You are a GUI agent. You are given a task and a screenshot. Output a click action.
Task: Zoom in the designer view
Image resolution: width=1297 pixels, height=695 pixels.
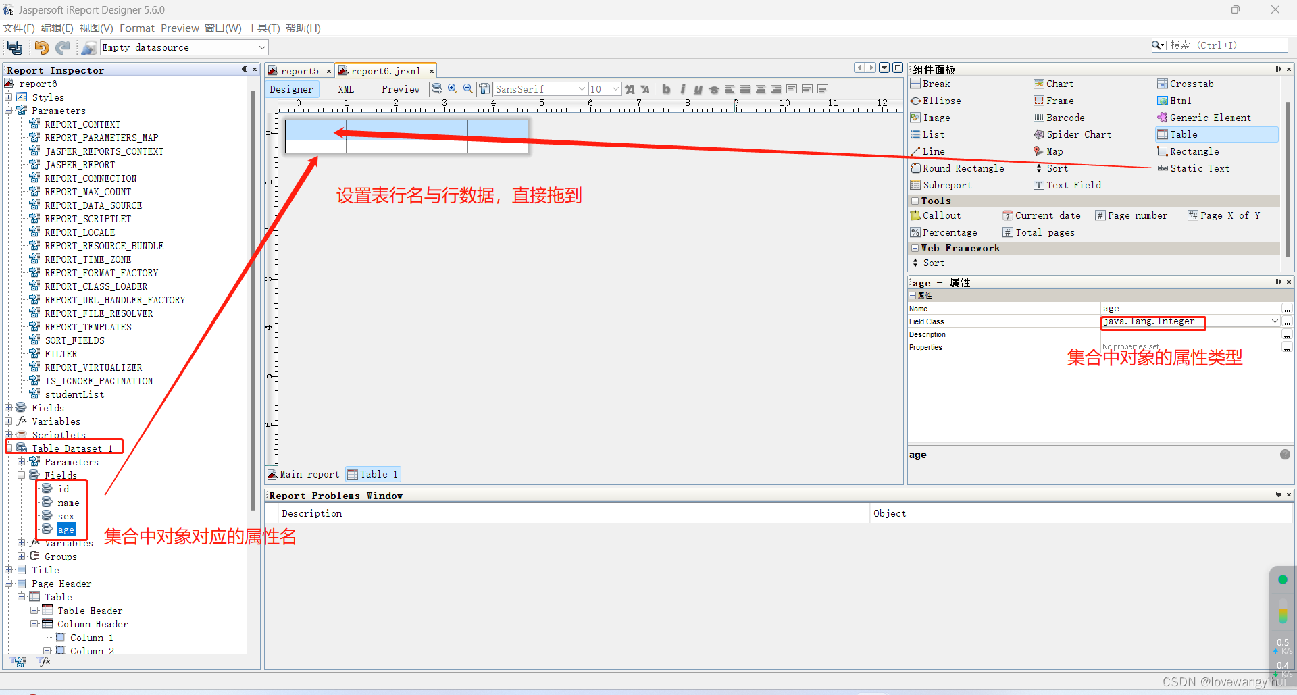(x=453, y=88)
